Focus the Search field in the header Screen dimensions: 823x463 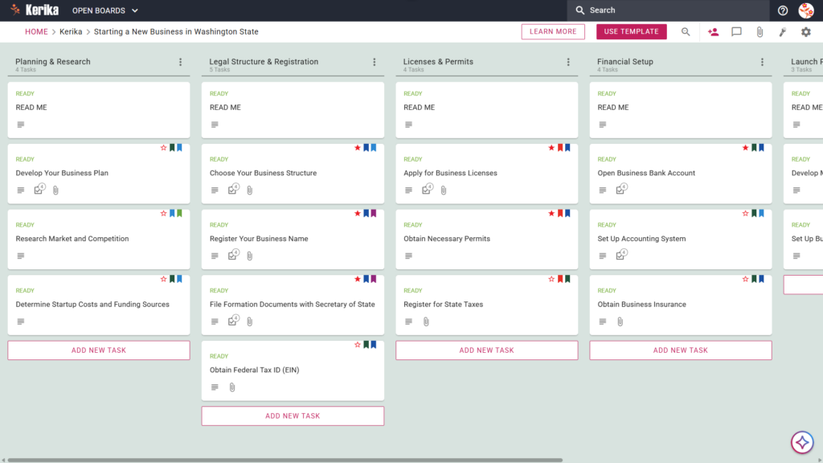(x=668, y=10)
